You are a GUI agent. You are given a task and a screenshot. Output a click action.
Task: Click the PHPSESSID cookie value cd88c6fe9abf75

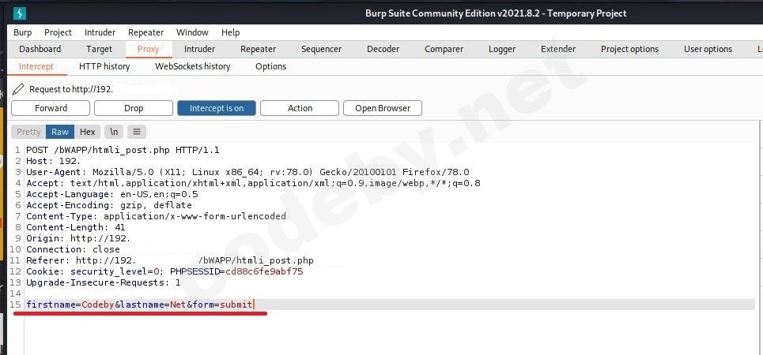(264, 271)
